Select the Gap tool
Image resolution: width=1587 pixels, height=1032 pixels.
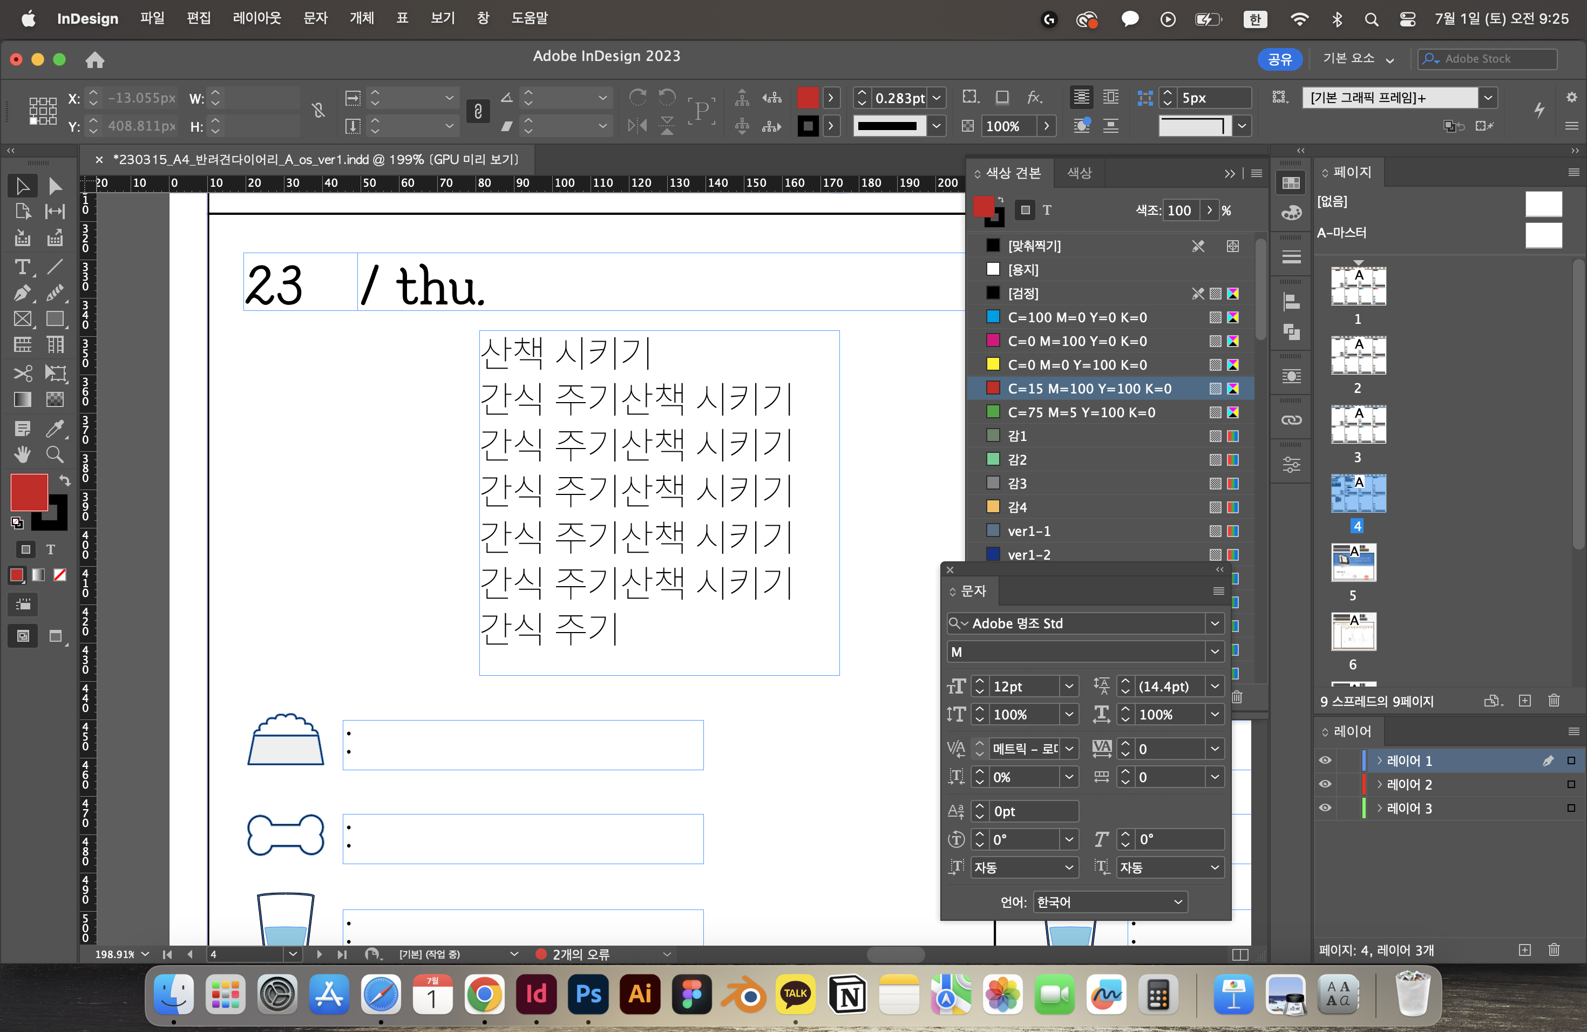[x=56, y=212]
